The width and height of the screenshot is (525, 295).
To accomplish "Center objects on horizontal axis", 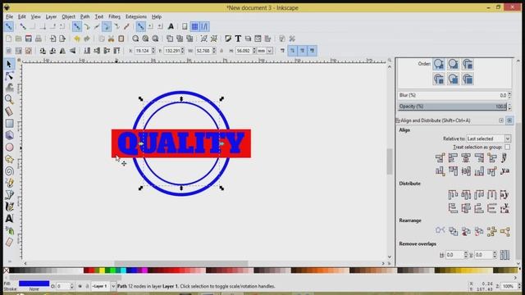I will [x=466, y=171].
